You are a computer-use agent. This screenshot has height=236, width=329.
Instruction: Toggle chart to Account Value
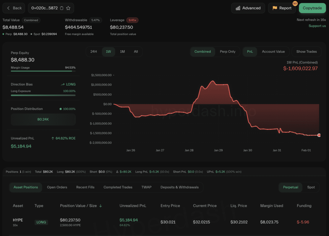[x=273, y=52]
